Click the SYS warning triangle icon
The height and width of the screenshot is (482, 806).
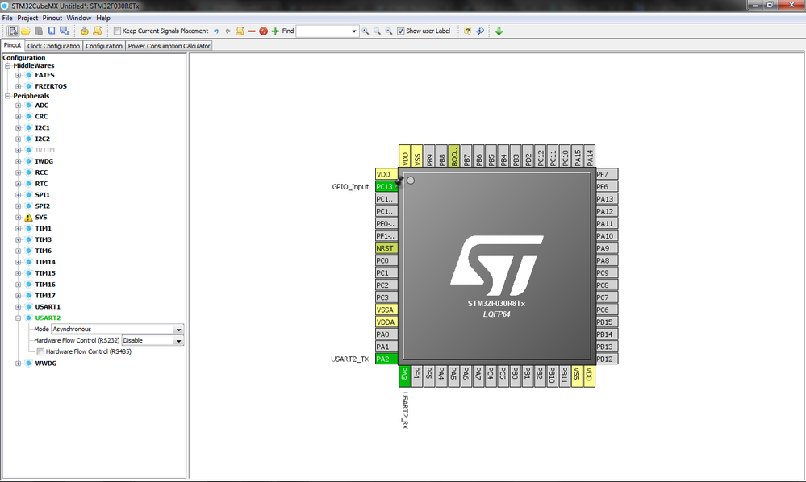(x=28, y=217)
